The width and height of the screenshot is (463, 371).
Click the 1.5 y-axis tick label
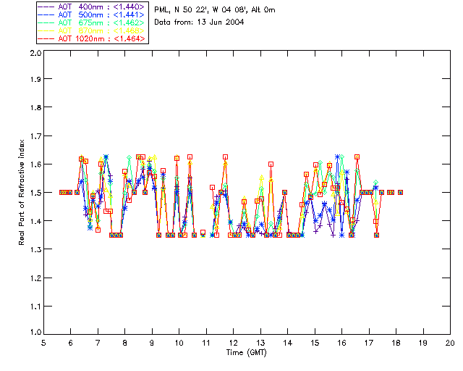(35, 193)
